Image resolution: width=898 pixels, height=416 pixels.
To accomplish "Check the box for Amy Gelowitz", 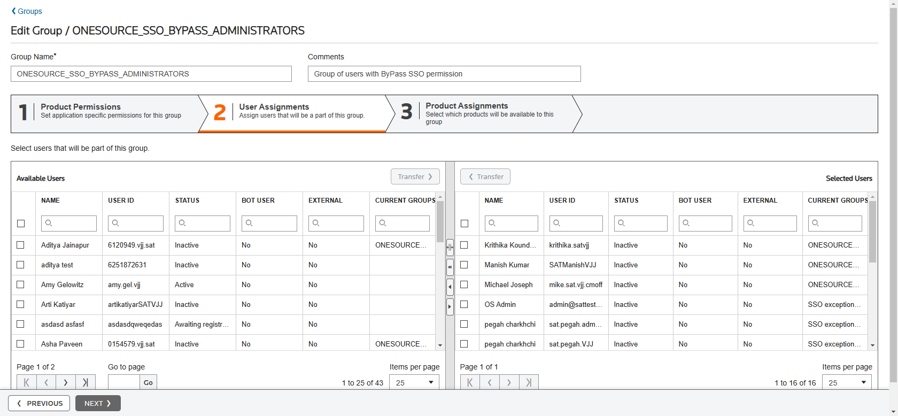I will tap(21, 284).
